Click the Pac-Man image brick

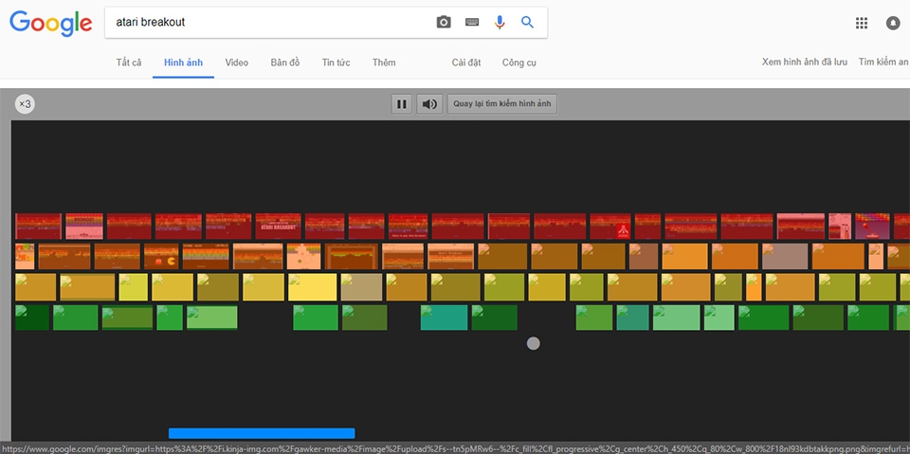[x=161, y=256]
